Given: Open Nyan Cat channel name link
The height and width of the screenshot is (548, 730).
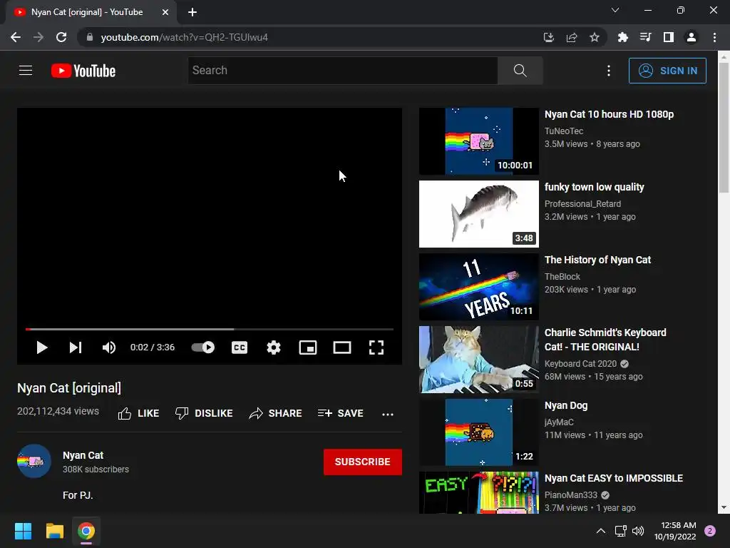Looking at the screenshot, I should tap(83, 455).
